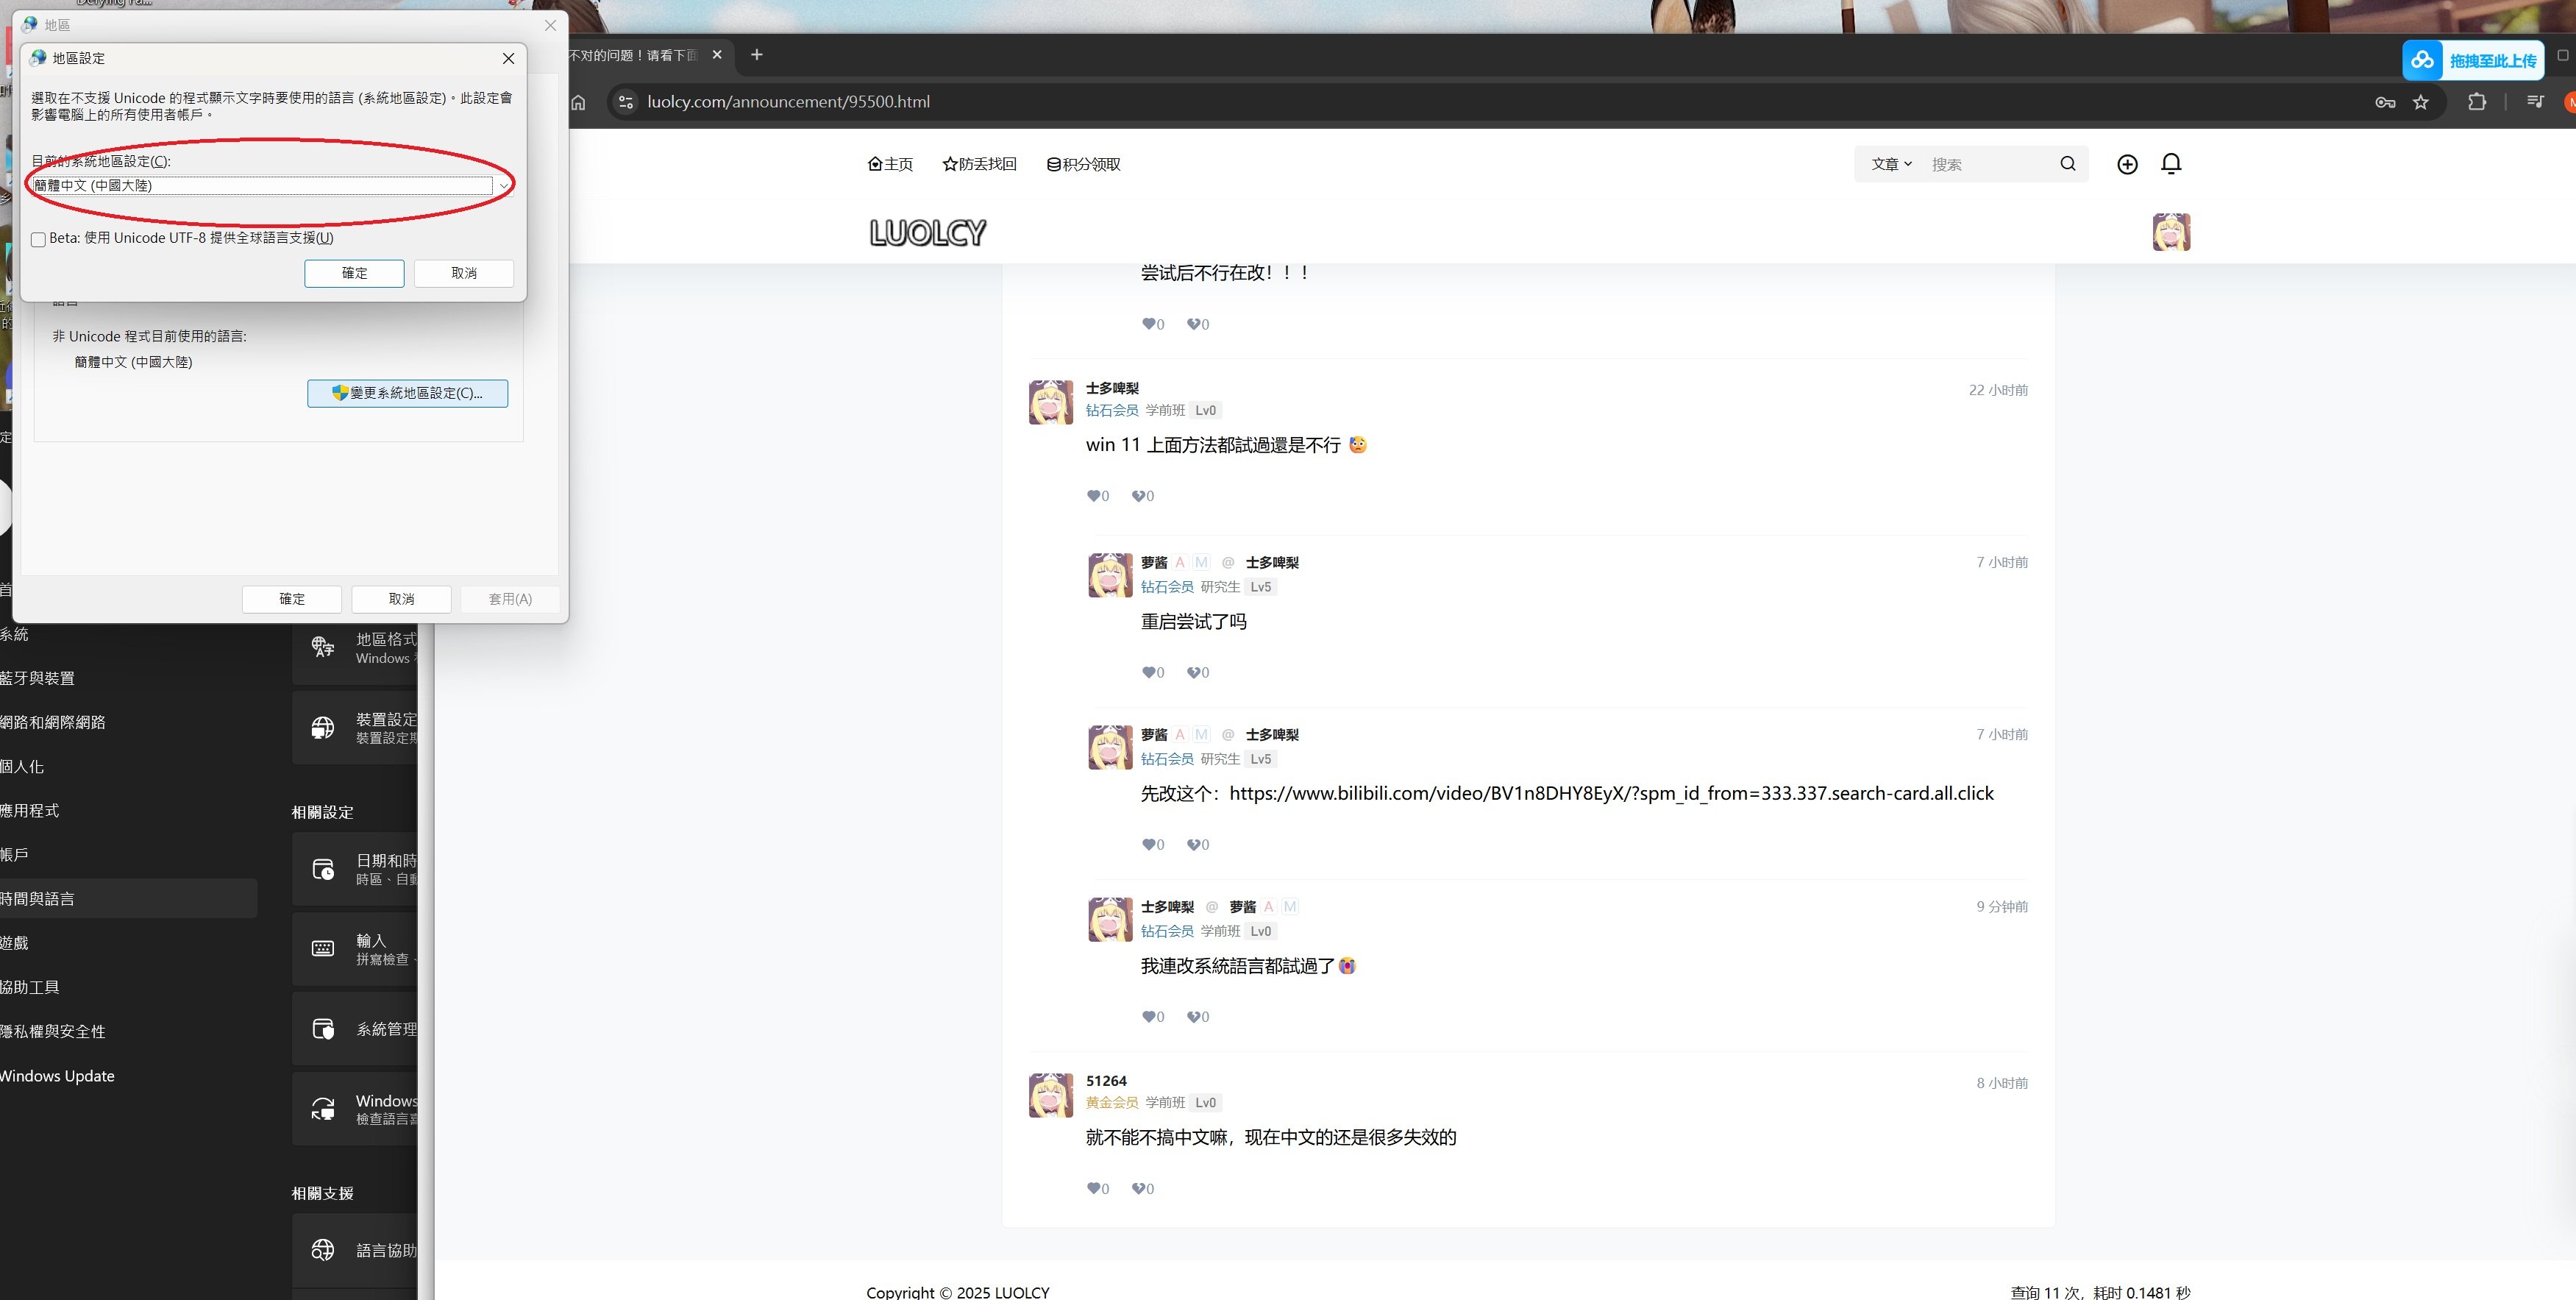Viewport: 2576px width, 1300px height.
Task: Click the 地區格式 language icon
Action: click(322, 647)
